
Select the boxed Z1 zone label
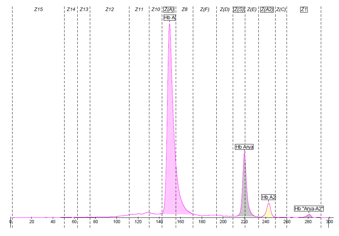pos(304,10)
